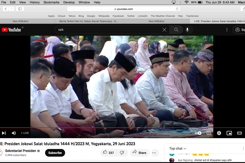245x163 pixels.
Task: Open the History menu
Action: click(35, 2)
